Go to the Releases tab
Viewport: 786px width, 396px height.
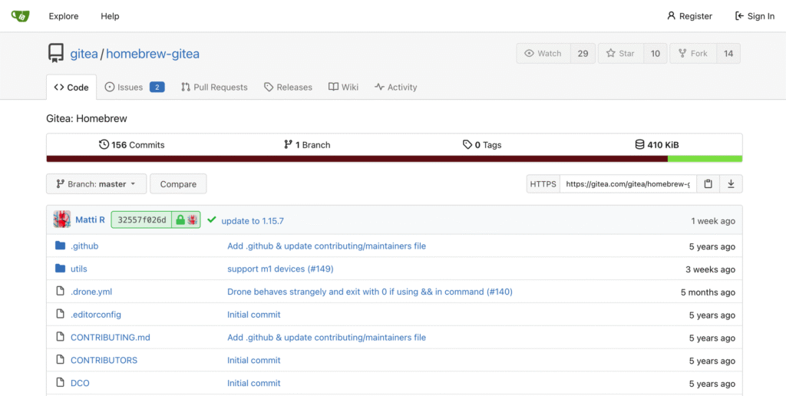click(288, 87)
